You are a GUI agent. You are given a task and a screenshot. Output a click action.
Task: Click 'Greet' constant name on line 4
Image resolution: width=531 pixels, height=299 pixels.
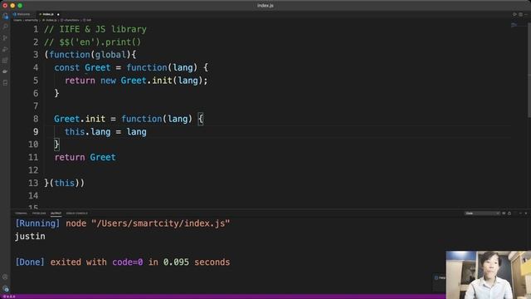(x=98, y=67)
